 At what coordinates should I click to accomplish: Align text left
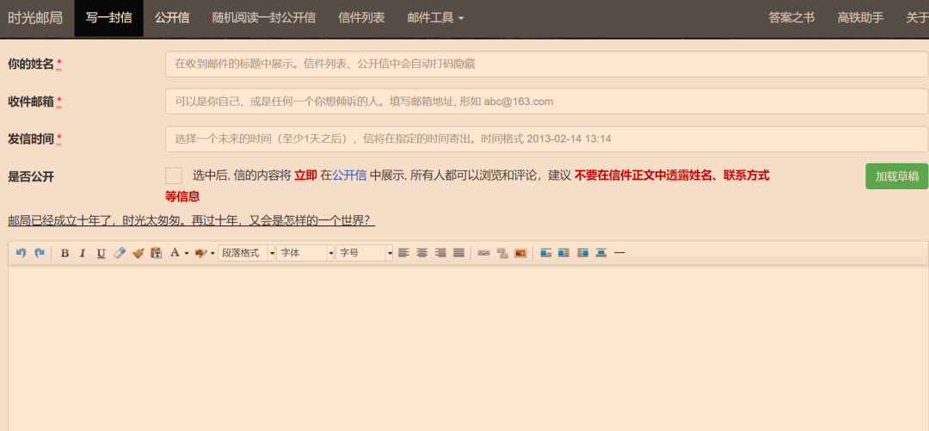pyautogui.click(x=403, y=253)
